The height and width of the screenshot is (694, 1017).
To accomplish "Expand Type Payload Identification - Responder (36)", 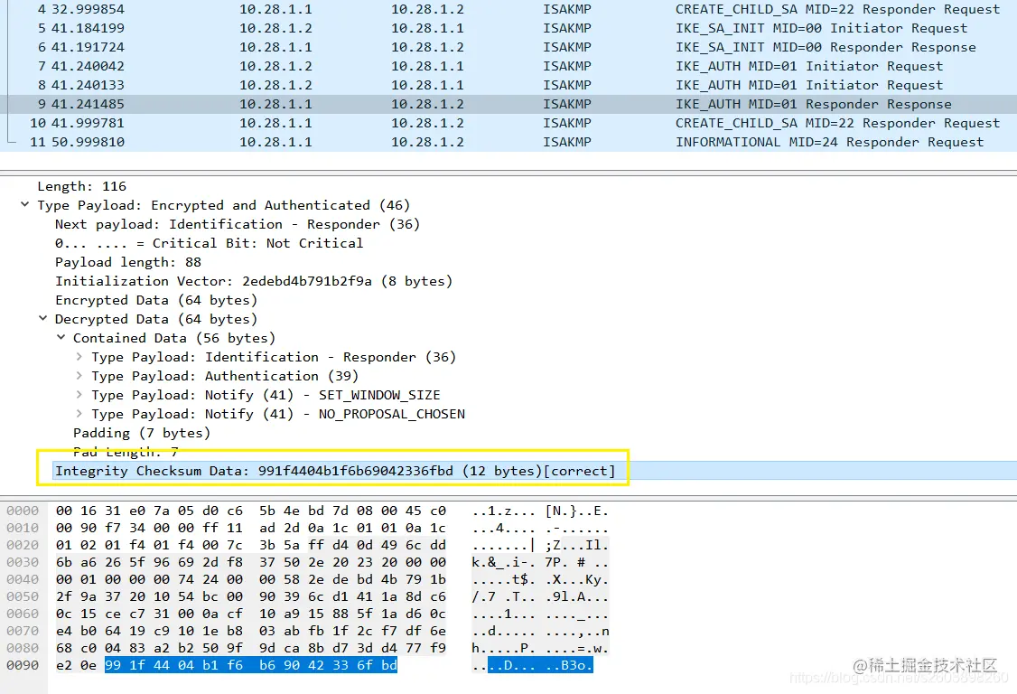I will tap(79, 356).
